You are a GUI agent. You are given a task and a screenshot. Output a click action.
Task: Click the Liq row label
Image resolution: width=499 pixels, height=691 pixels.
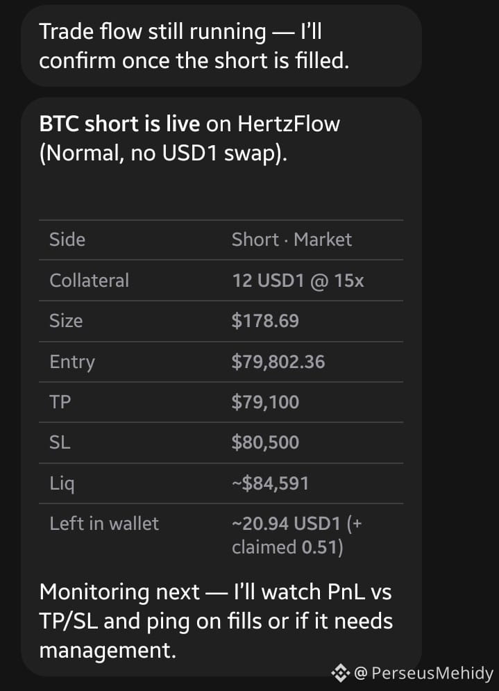click(x=62, y=484)
